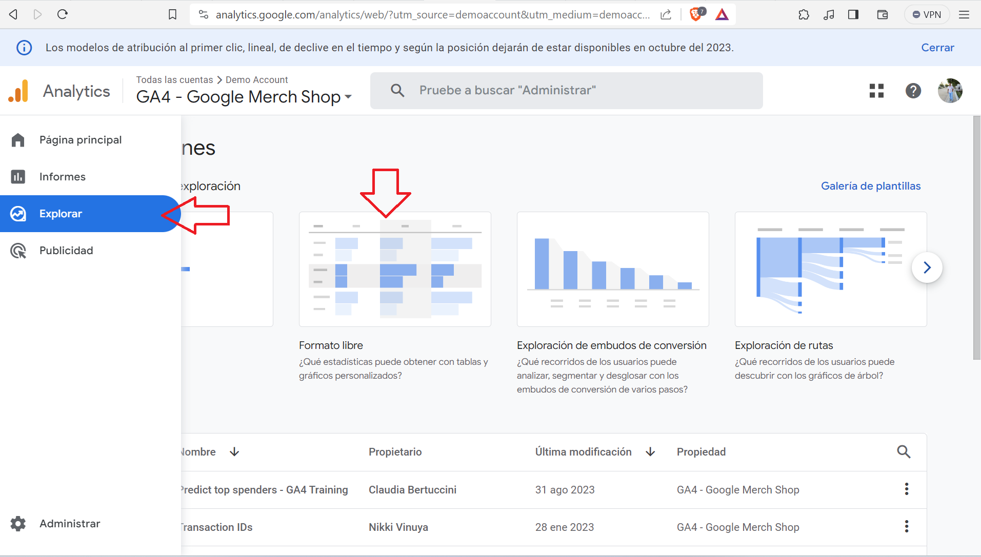Click the Propiedad column header
981x557 pixels.
click(x=701, y=452)
